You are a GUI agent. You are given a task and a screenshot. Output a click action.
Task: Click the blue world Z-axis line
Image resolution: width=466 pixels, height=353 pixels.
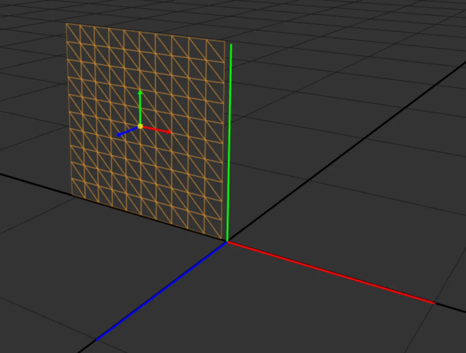162,291
